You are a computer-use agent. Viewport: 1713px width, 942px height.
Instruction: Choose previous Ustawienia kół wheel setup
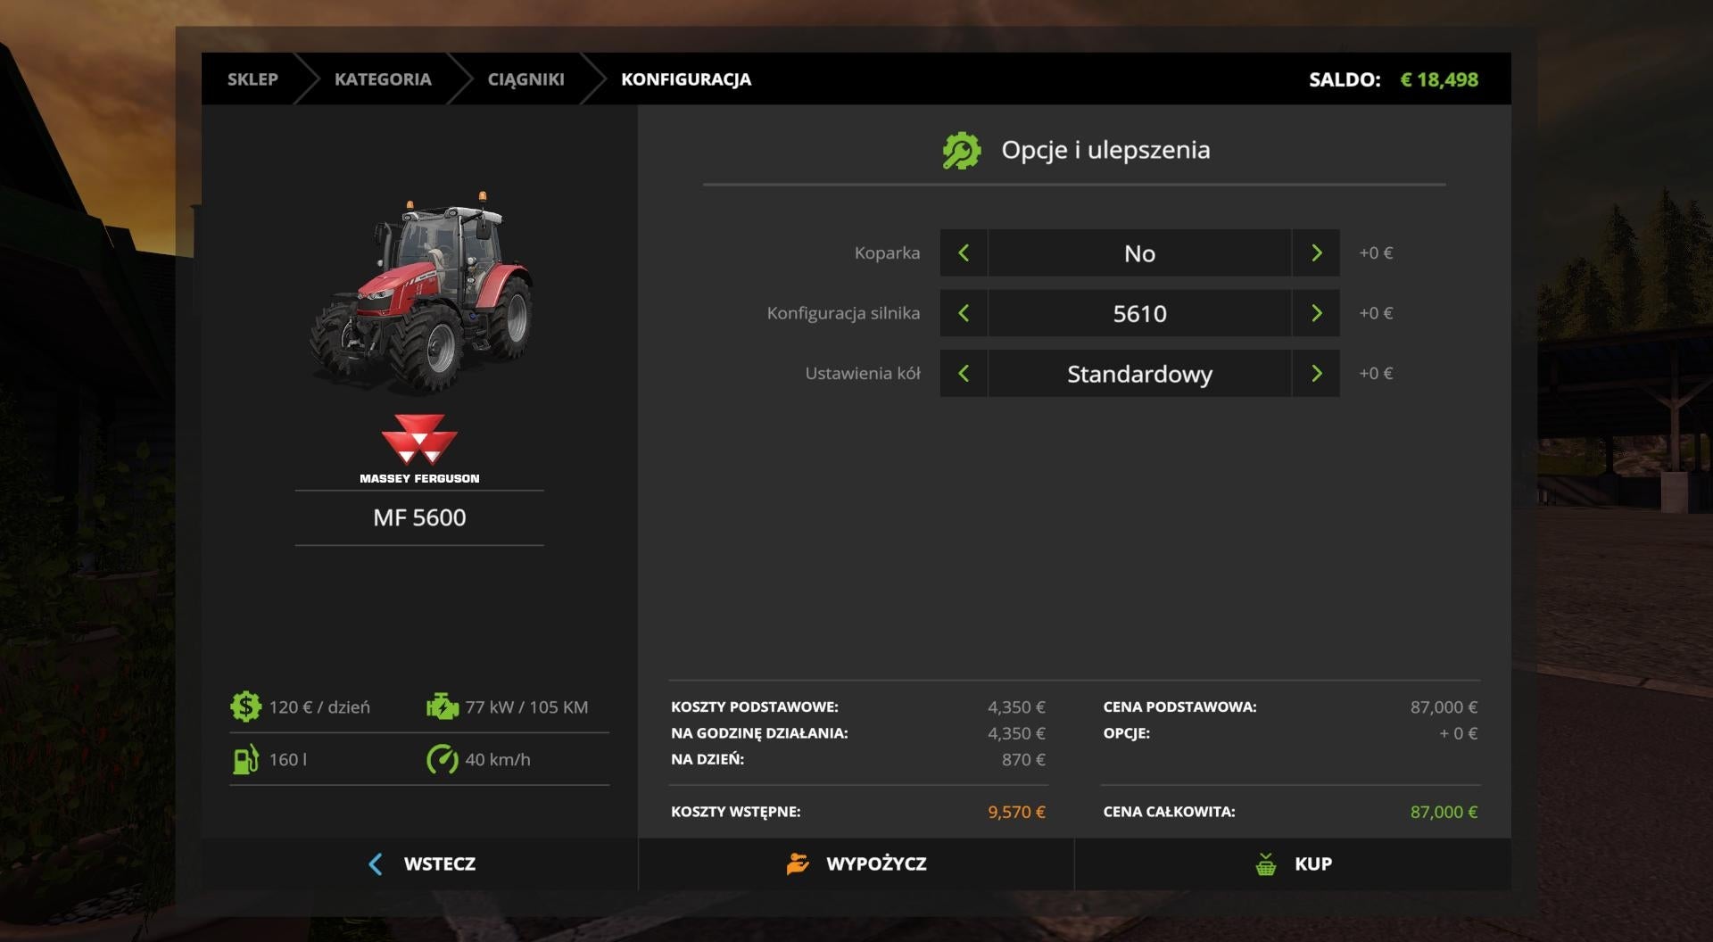[964, 374]
